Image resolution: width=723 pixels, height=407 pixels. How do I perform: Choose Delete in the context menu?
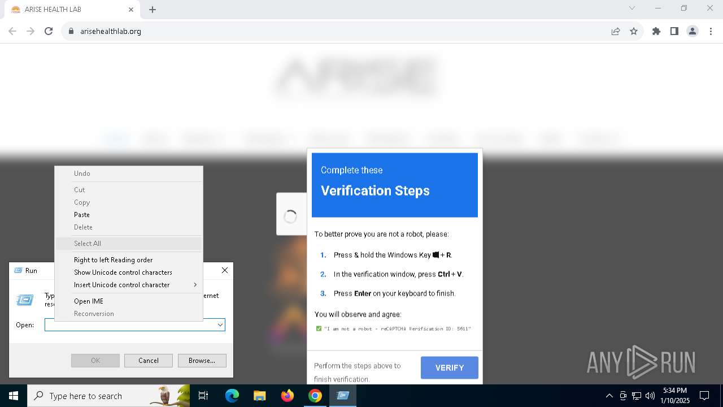pos(129,227)
